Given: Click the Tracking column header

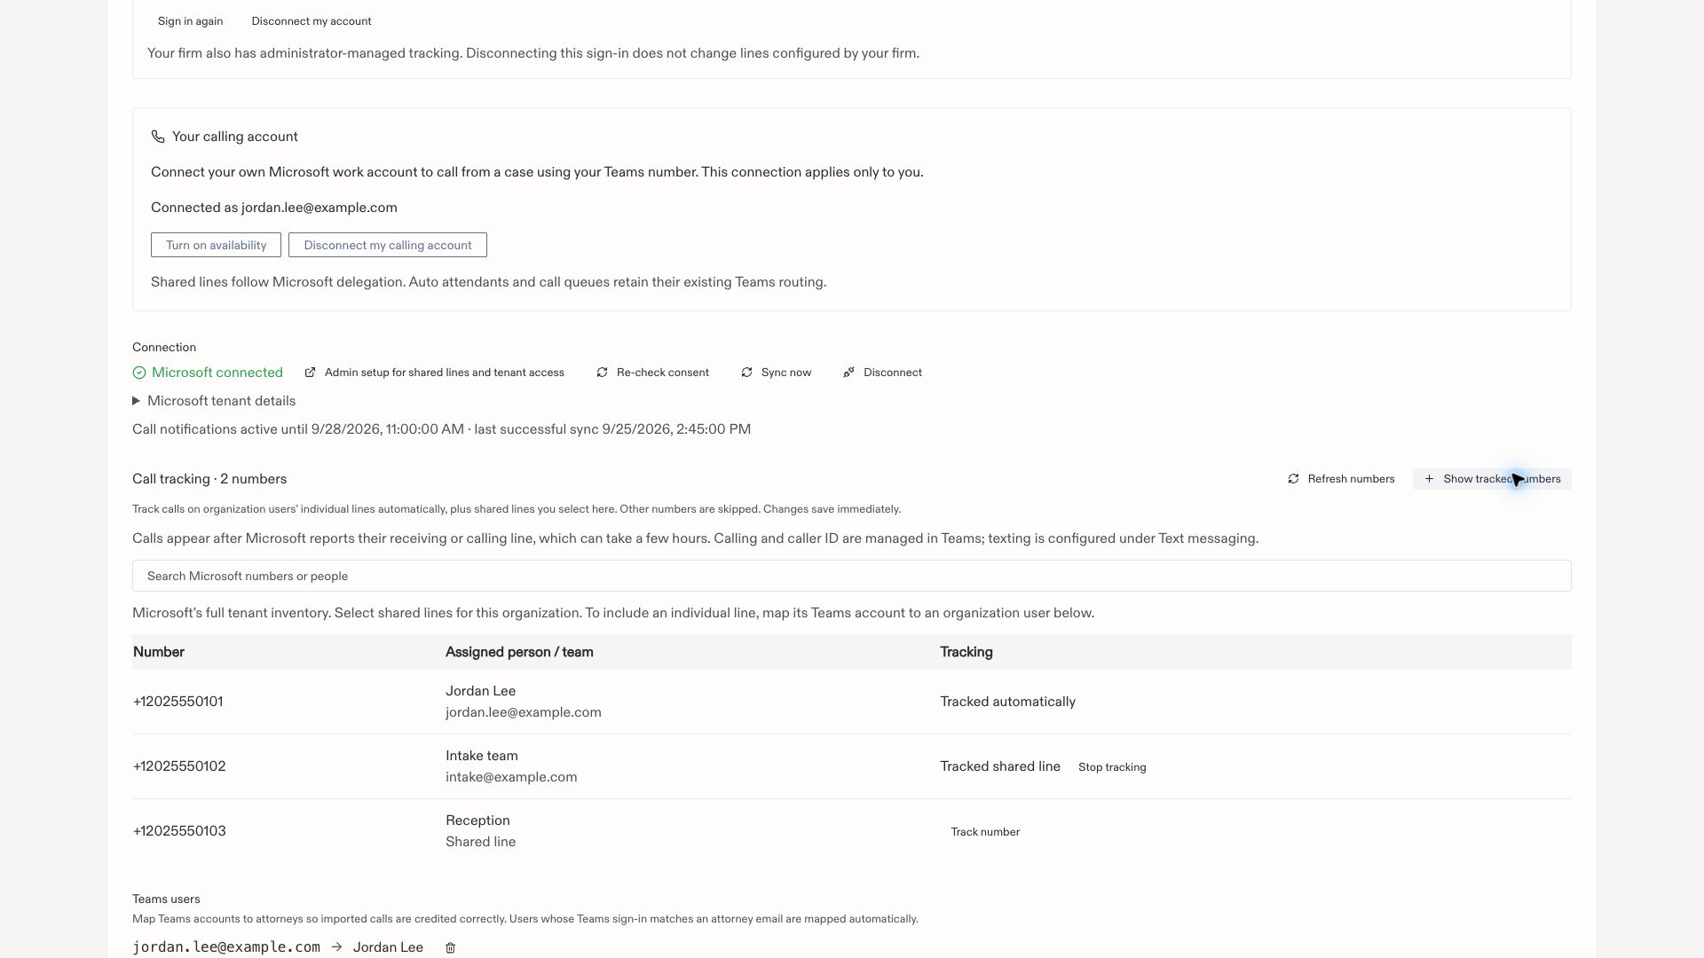Looking at the screenshot, I should [x=966, y=652].
